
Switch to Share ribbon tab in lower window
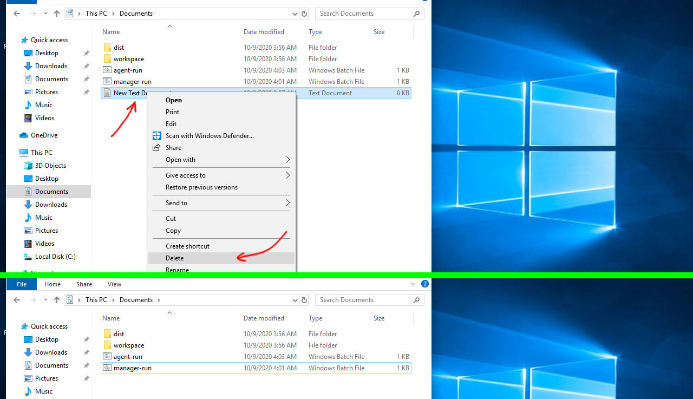click(x=84, y=284)
